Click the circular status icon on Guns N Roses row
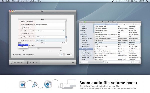The width and height of the screenshot is (150, 93). click(x=64, y=31)
